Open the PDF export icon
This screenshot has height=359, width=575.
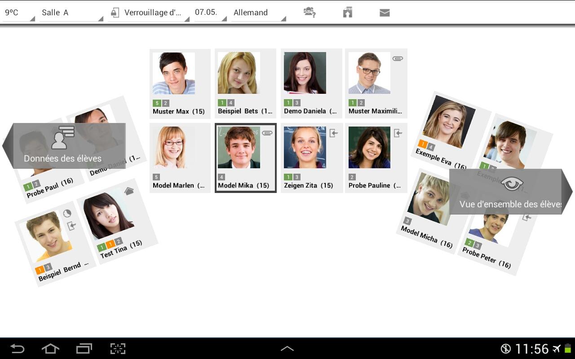(x=348, y=13)
